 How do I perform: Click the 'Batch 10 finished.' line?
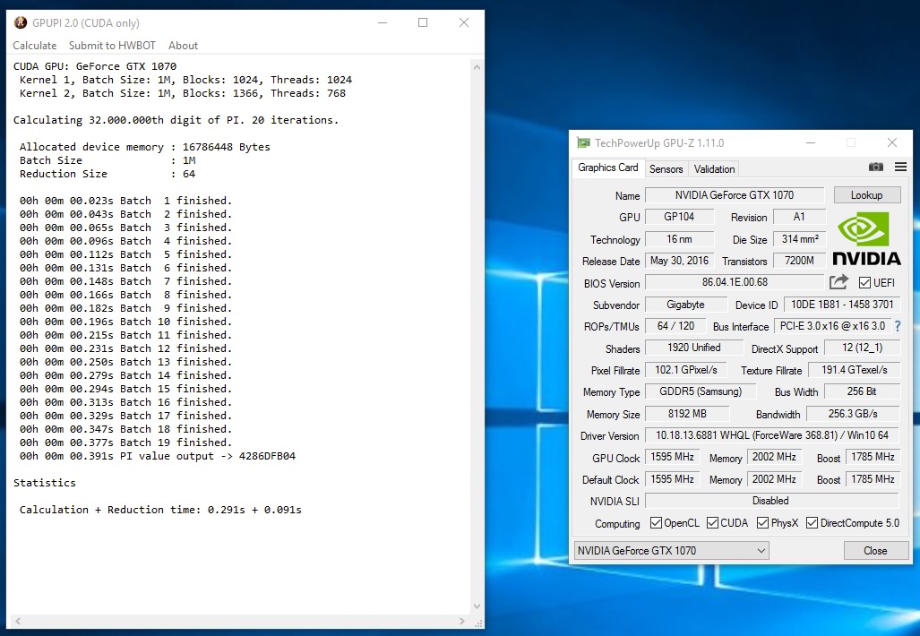click(125, 322)
